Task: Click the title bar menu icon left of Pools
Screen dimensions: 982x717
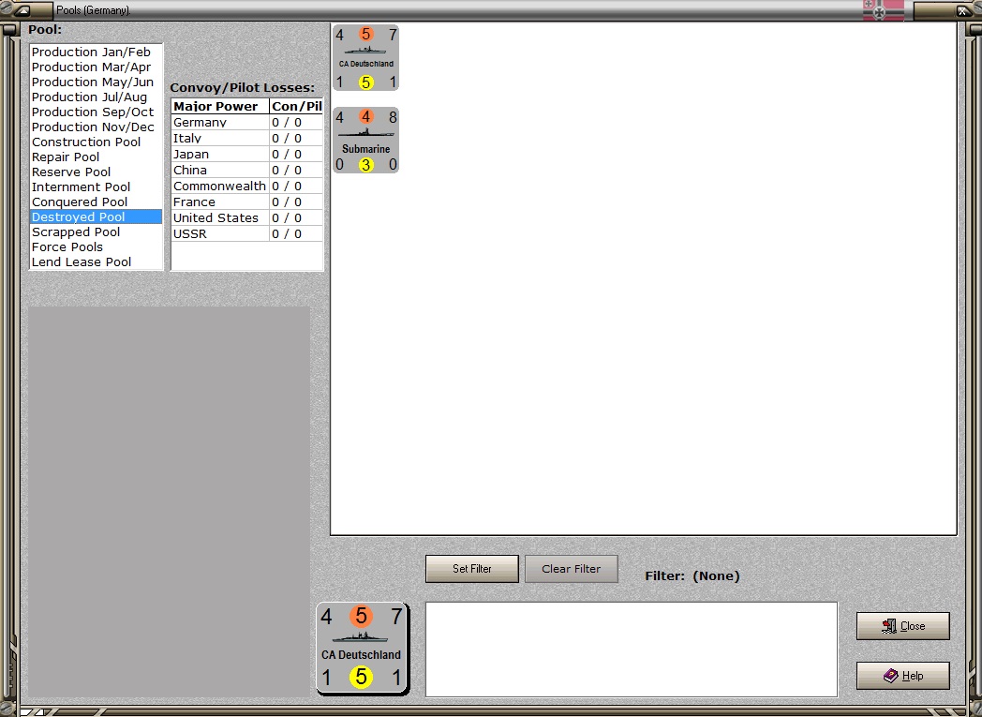Action: [22, 10]
